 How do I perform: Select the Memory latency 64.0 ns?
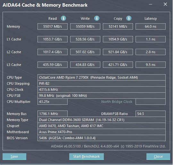(151, 26)
